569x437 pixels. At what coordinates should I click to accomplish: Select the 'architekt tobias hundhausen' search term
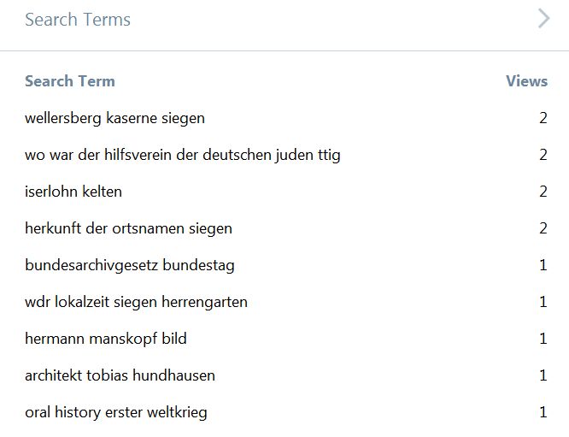tap(120, 375)
